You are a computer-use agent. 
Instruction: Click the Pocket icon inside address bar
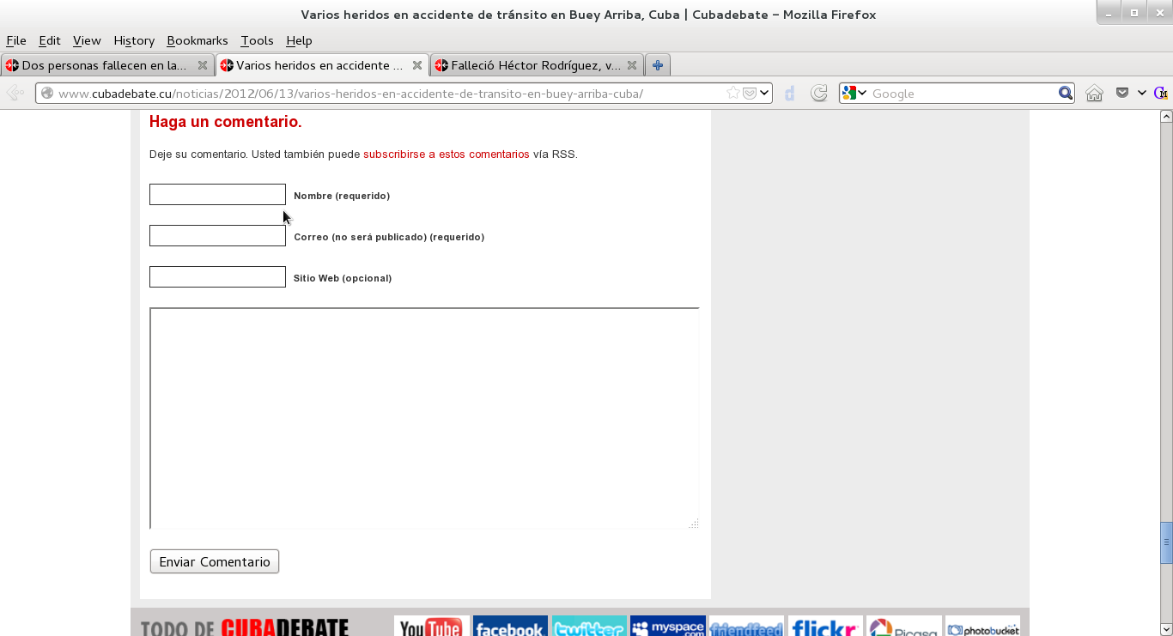tap(750, 93)
